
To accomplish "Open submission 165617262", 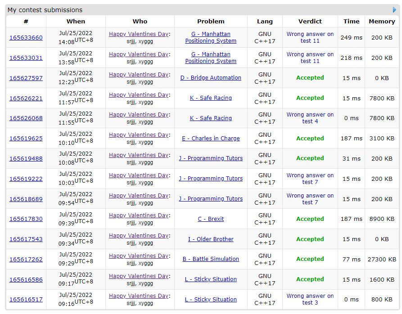I will (26, 260).
